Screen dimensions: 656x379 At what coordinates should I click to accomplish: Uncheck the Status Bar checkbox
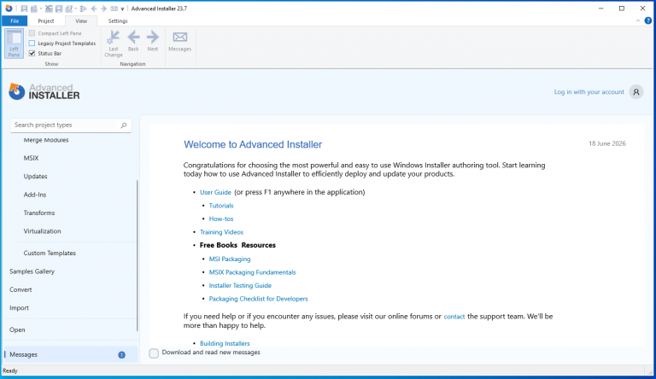point(32,53)
